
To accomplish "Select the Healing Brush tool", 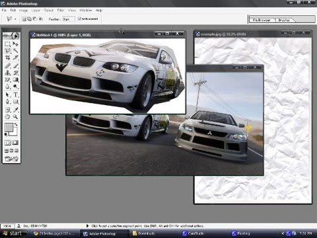I will [x=7, y=65].
